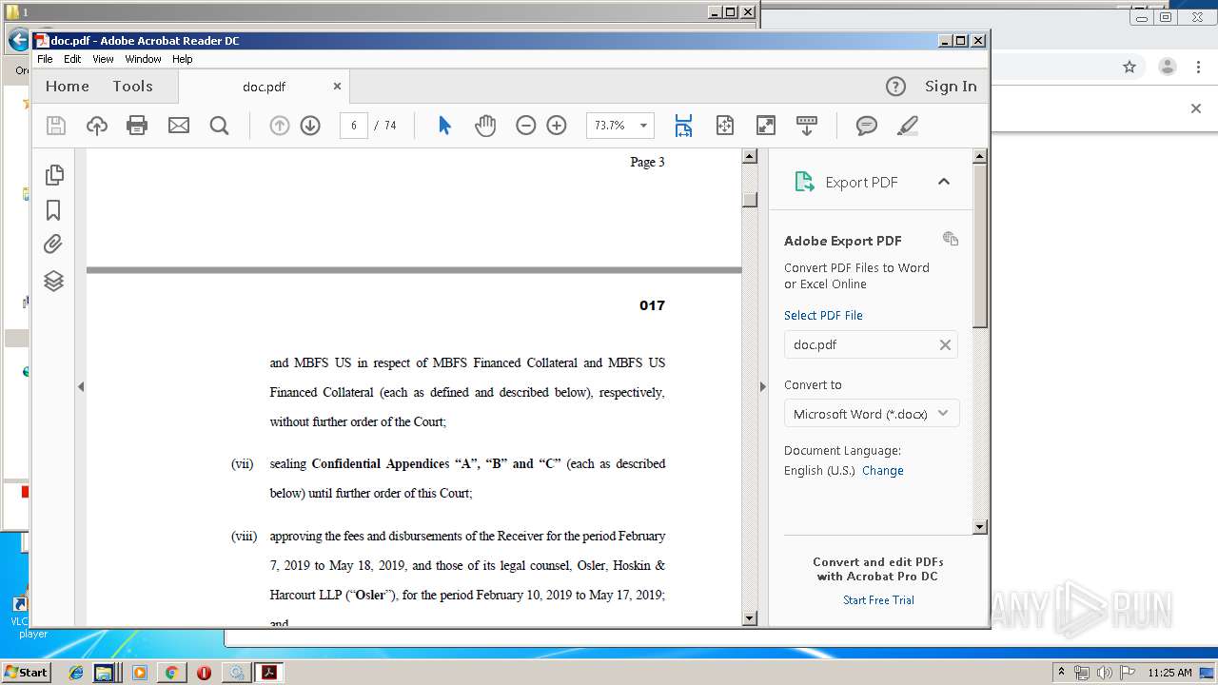Click the Windows Start button
Image resolution: width=1218 pixels, height=685 pixels.
(x=27, y=673)
